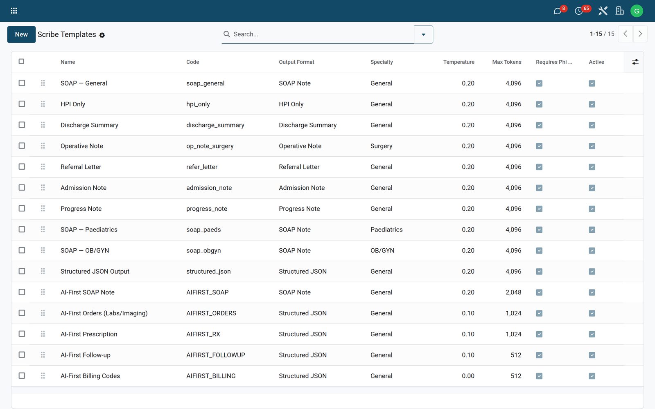Toggle Active for AI-First Billing Codes
Screen dimensions: 655x409
[592, 376]
